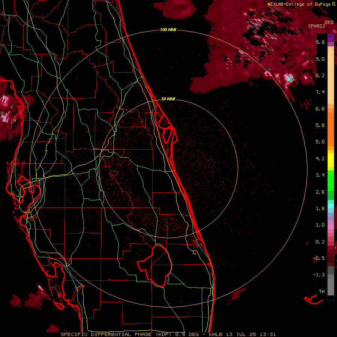Pick the orange segment of the color bar

(331, 129)
